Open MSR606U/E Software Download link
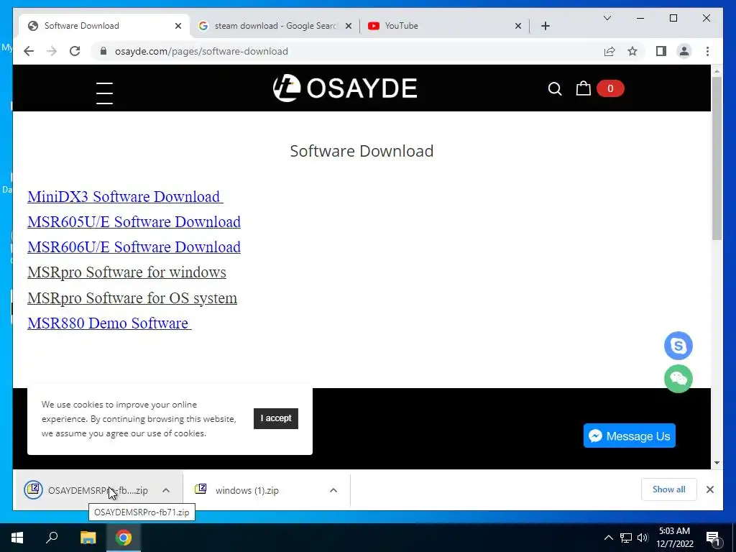The width and height of the screenshot is (736, 552). tap(134, 247)
